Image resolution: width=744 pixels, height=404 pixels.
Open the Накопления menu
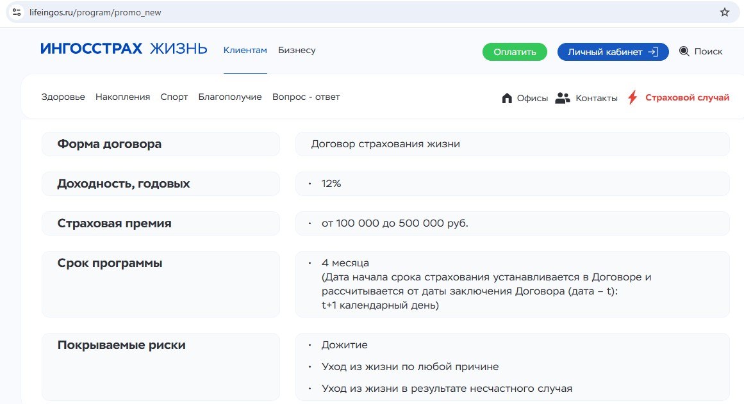pyautogui.click(x=122, y=97)
